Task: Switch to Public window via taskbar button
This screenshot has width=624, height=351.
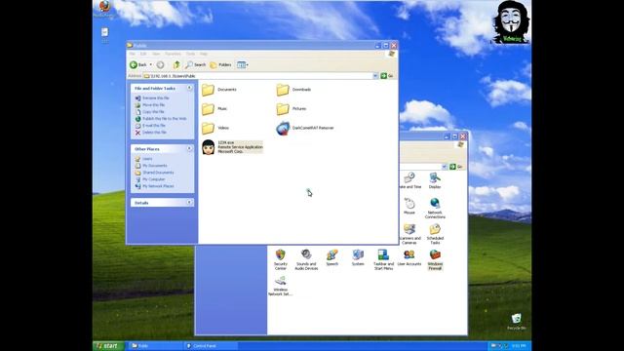Action: (x=154, y=346)
